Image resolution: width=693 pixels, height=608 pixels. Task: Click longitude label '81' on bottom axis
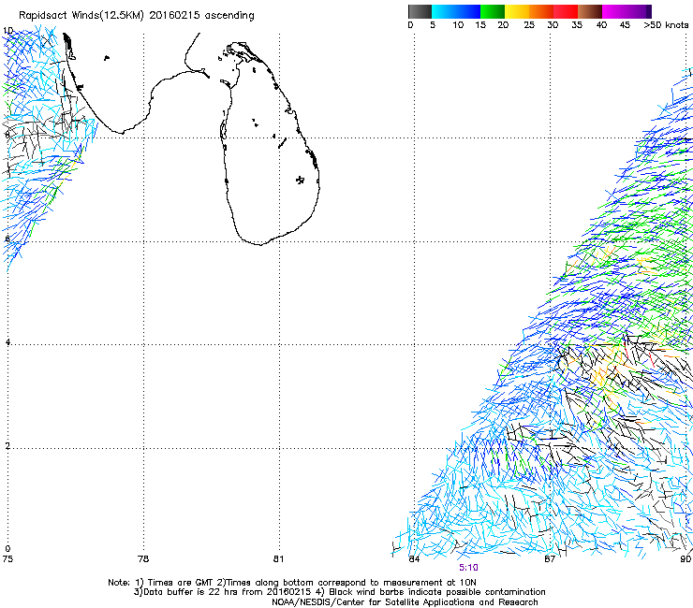click(278, 559)
